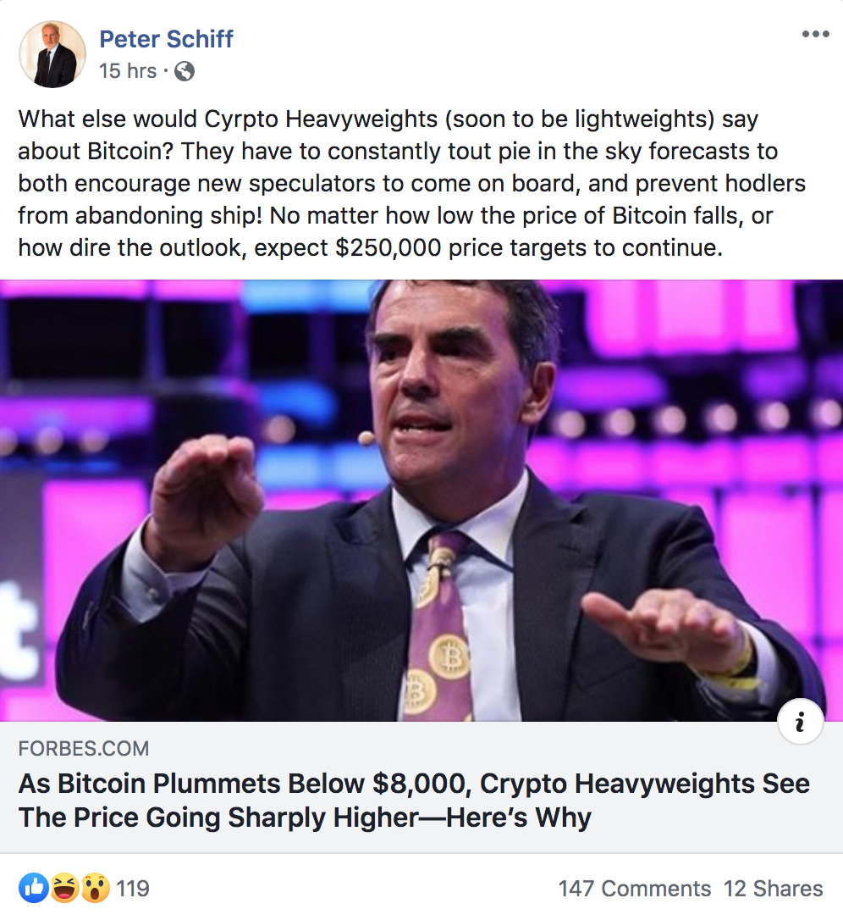
Task: Click the FORBES.COM source label
Action: point(84,749)
